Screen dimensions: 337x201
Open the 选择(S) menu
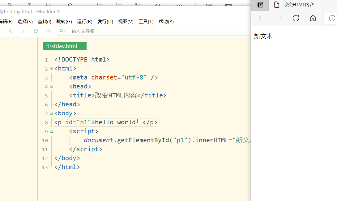click(25, 22)
